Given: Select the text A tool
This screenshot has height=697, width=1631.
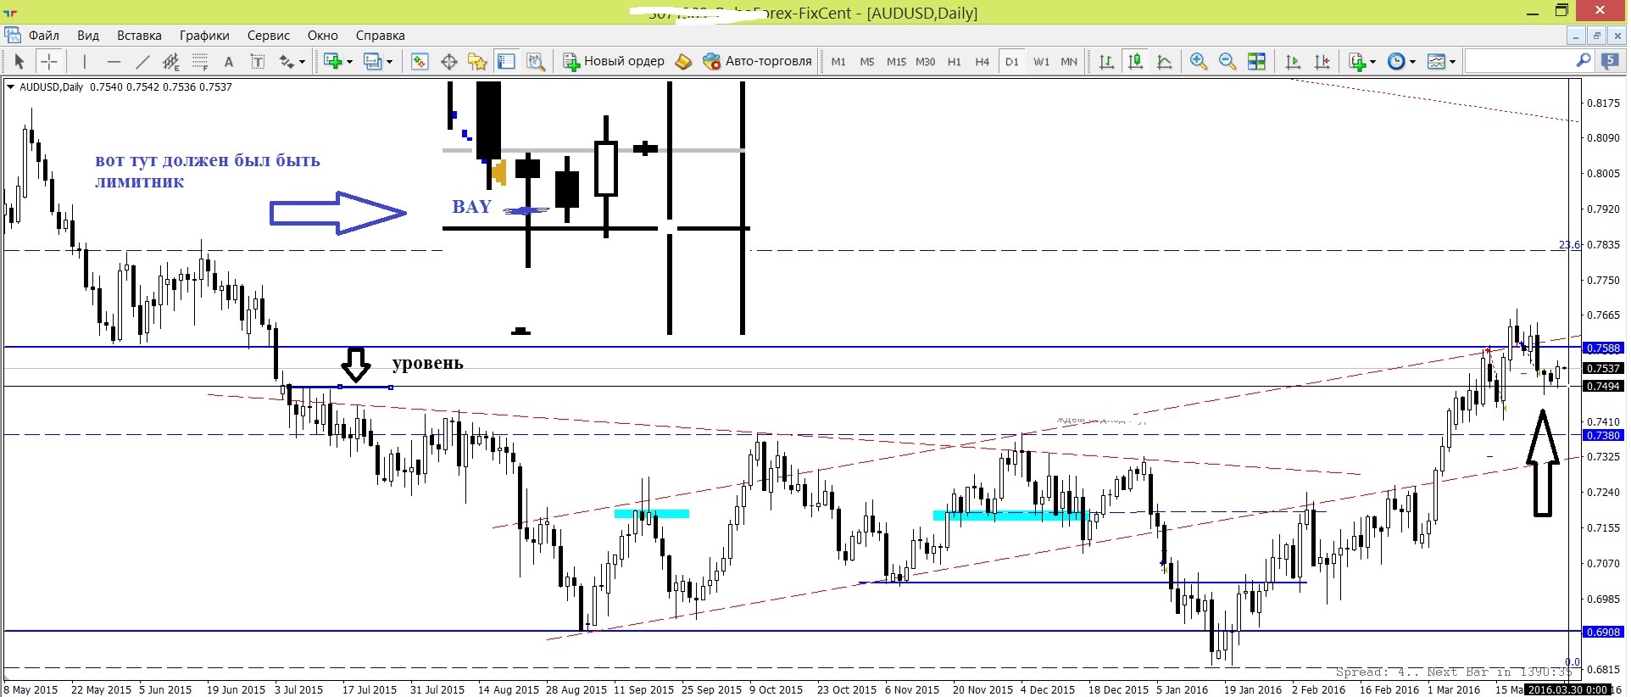Looking at the screenshot, I should click(x=228, y=61).
